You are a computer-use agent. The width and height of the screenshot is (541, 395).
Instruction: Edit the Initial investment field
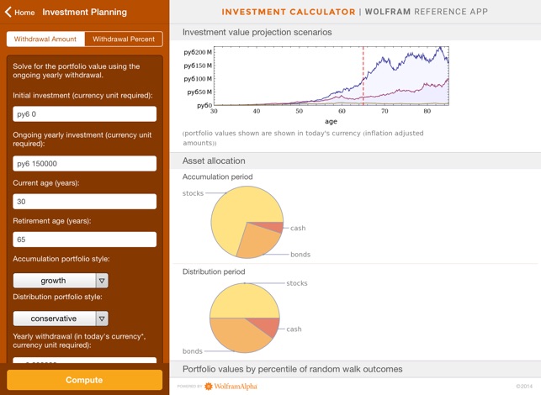tap(84, 114)
